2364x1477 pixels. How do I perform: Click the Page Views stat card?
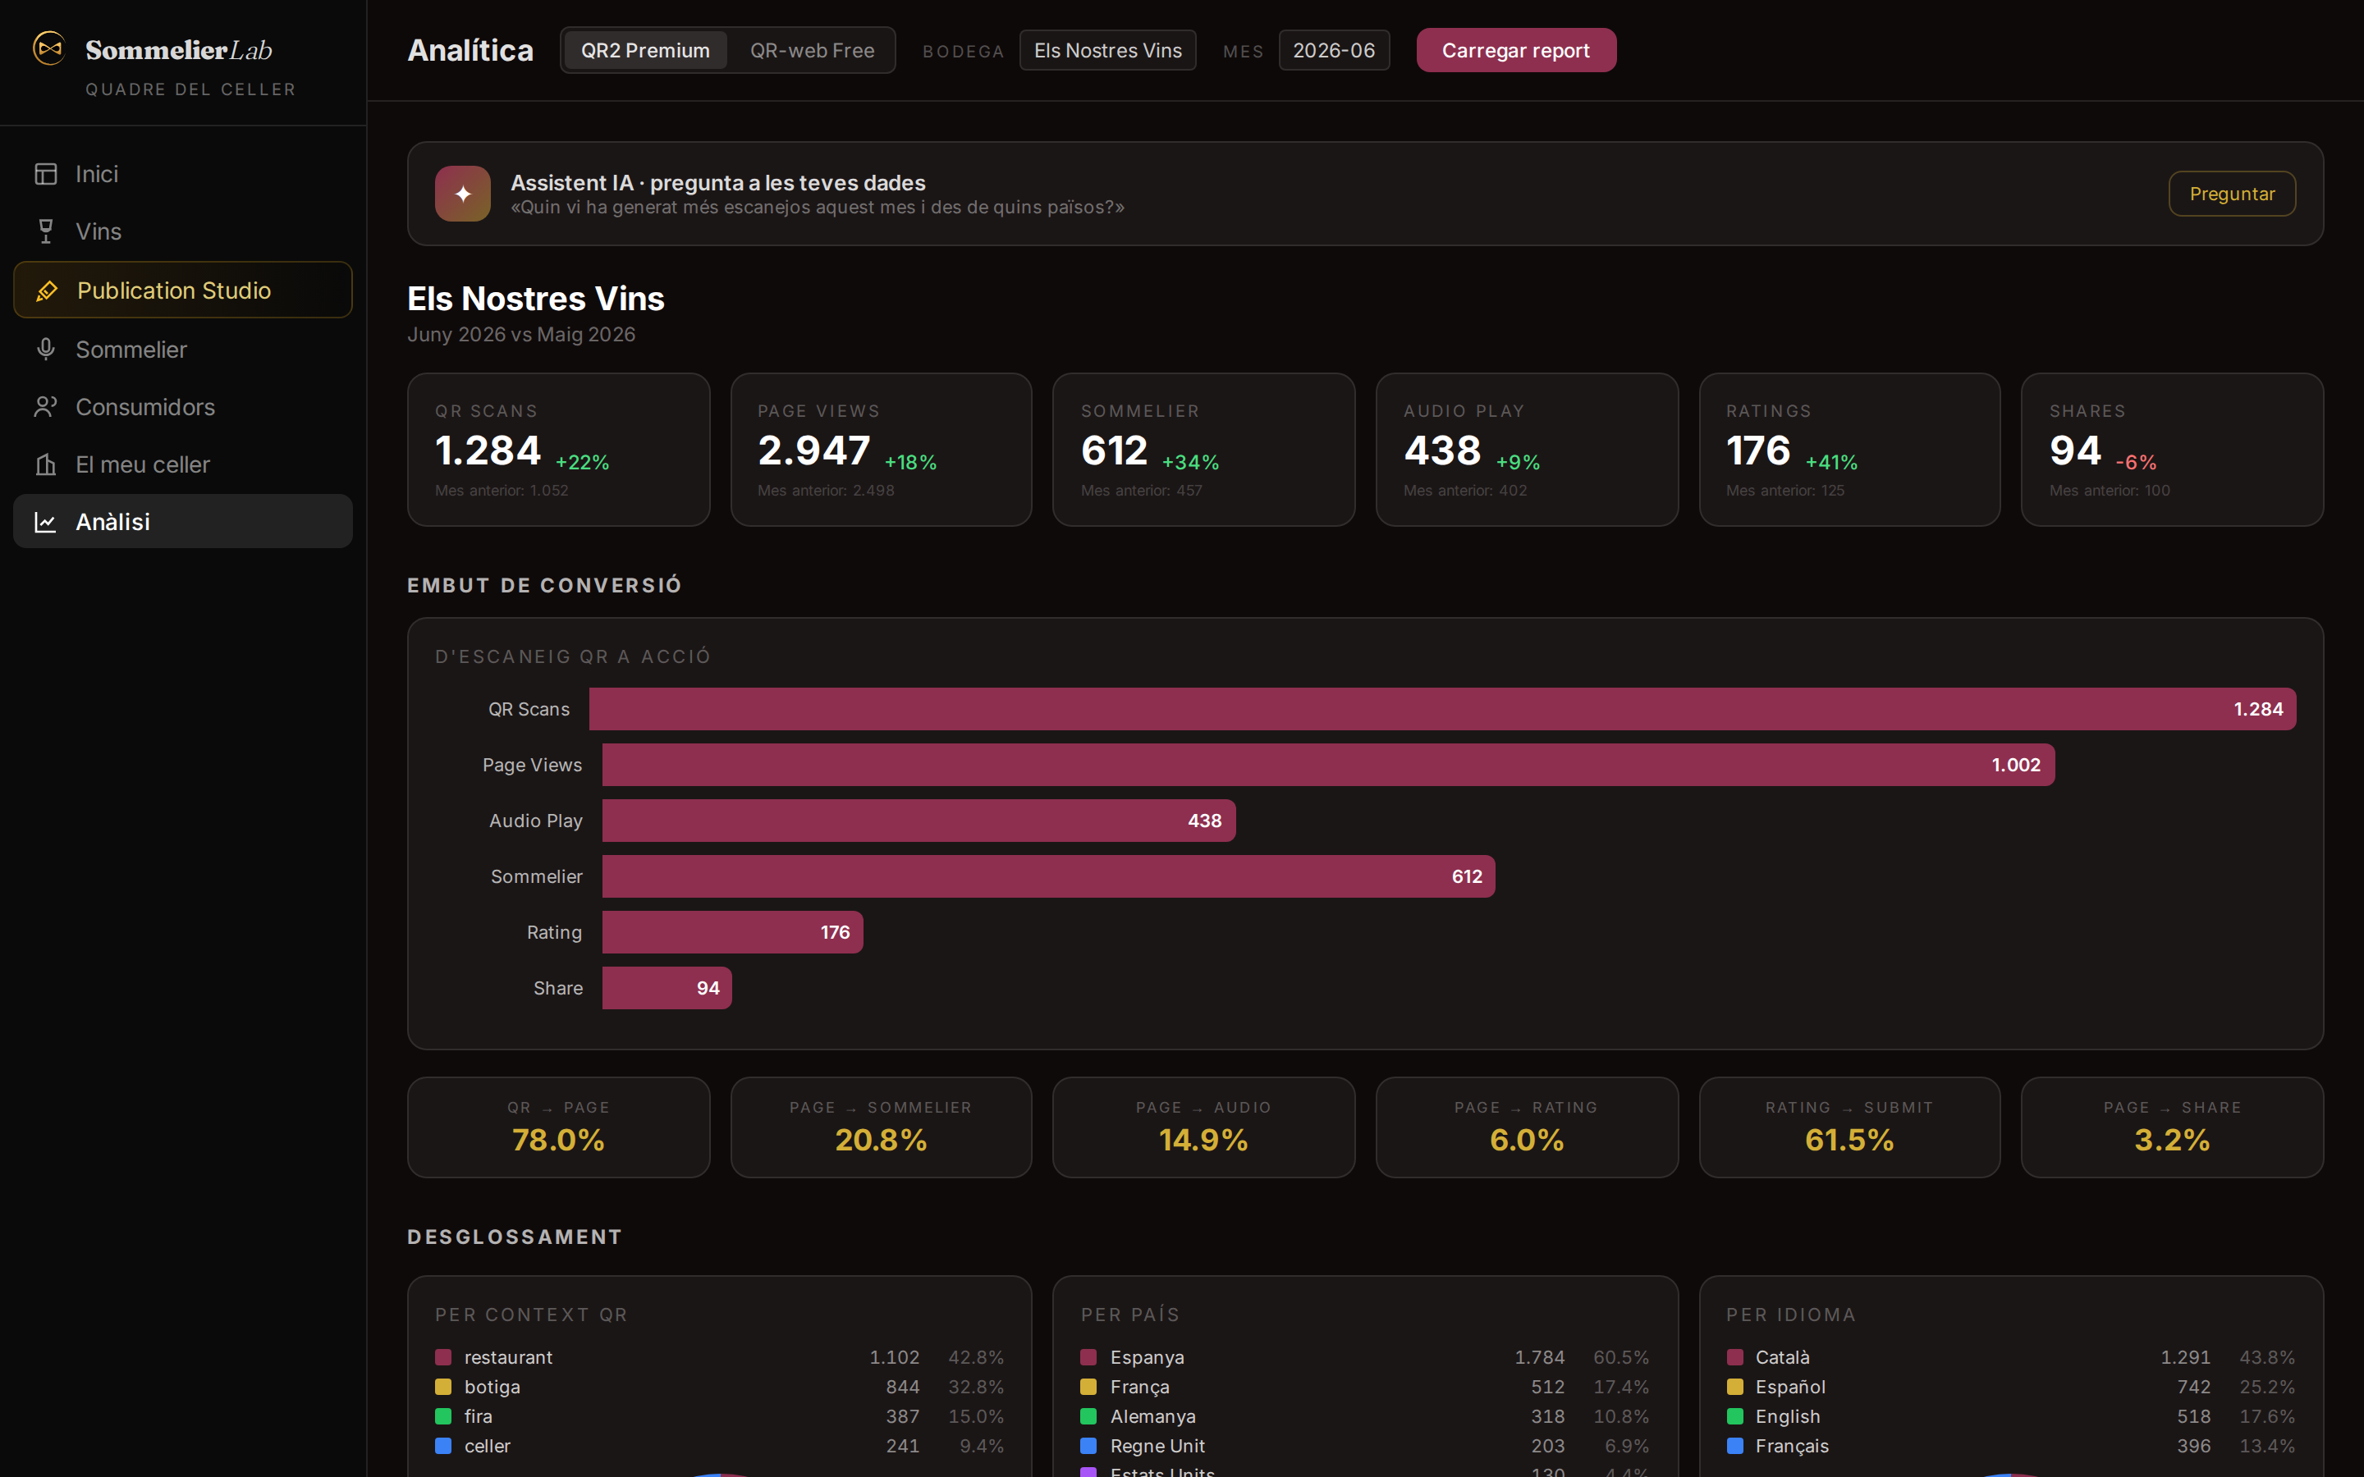[881, 450]
